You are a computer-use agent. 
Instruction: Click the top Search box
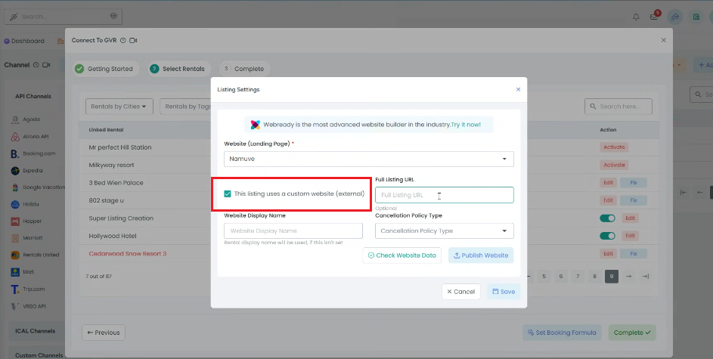(64, 17)
